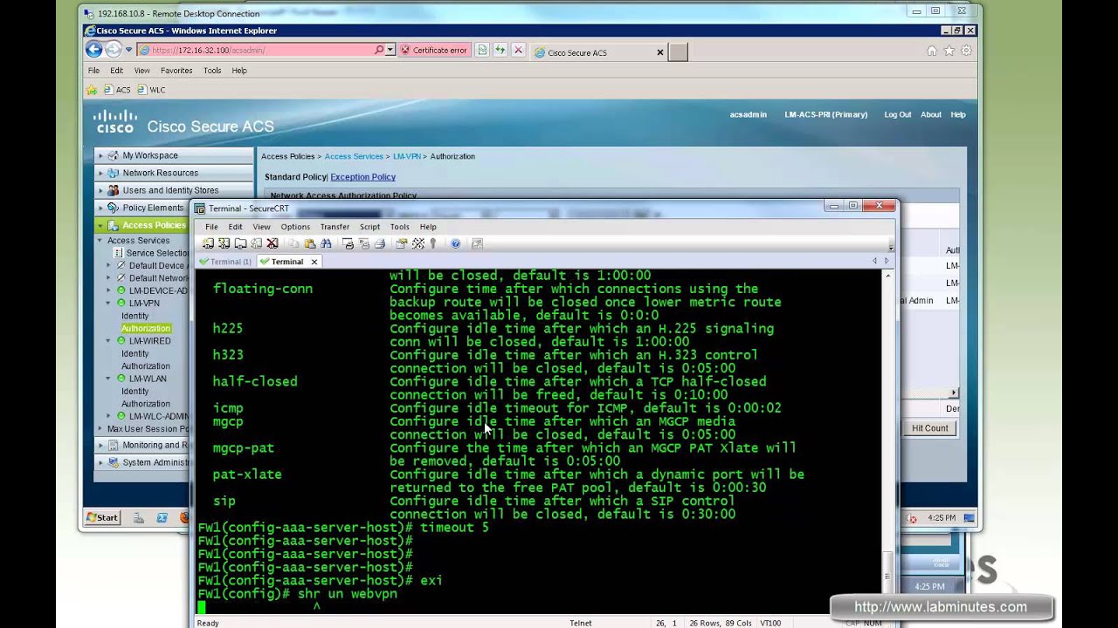Click Internet Explorer Back arrow button
Screen dimensions: 1118x628
pyautogui.click(x=93, y=50)
